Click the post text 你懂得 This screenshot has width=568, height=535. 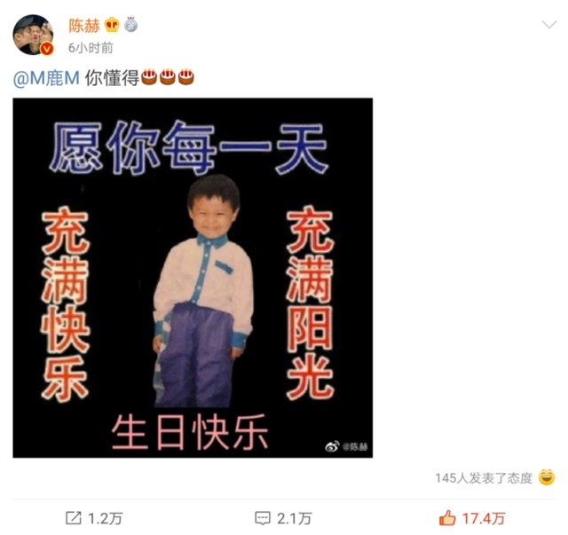point(112,78)
